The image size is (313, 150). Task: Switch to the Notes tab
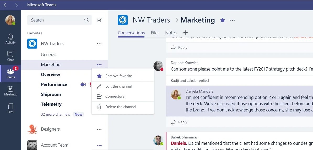click(x=171, y=33)
